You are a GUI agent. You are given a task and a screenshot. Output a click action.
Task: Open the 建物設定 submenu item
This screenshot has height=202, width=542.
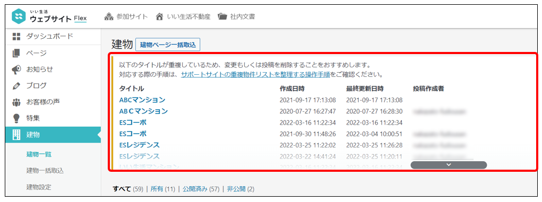(x=39, y=187)
